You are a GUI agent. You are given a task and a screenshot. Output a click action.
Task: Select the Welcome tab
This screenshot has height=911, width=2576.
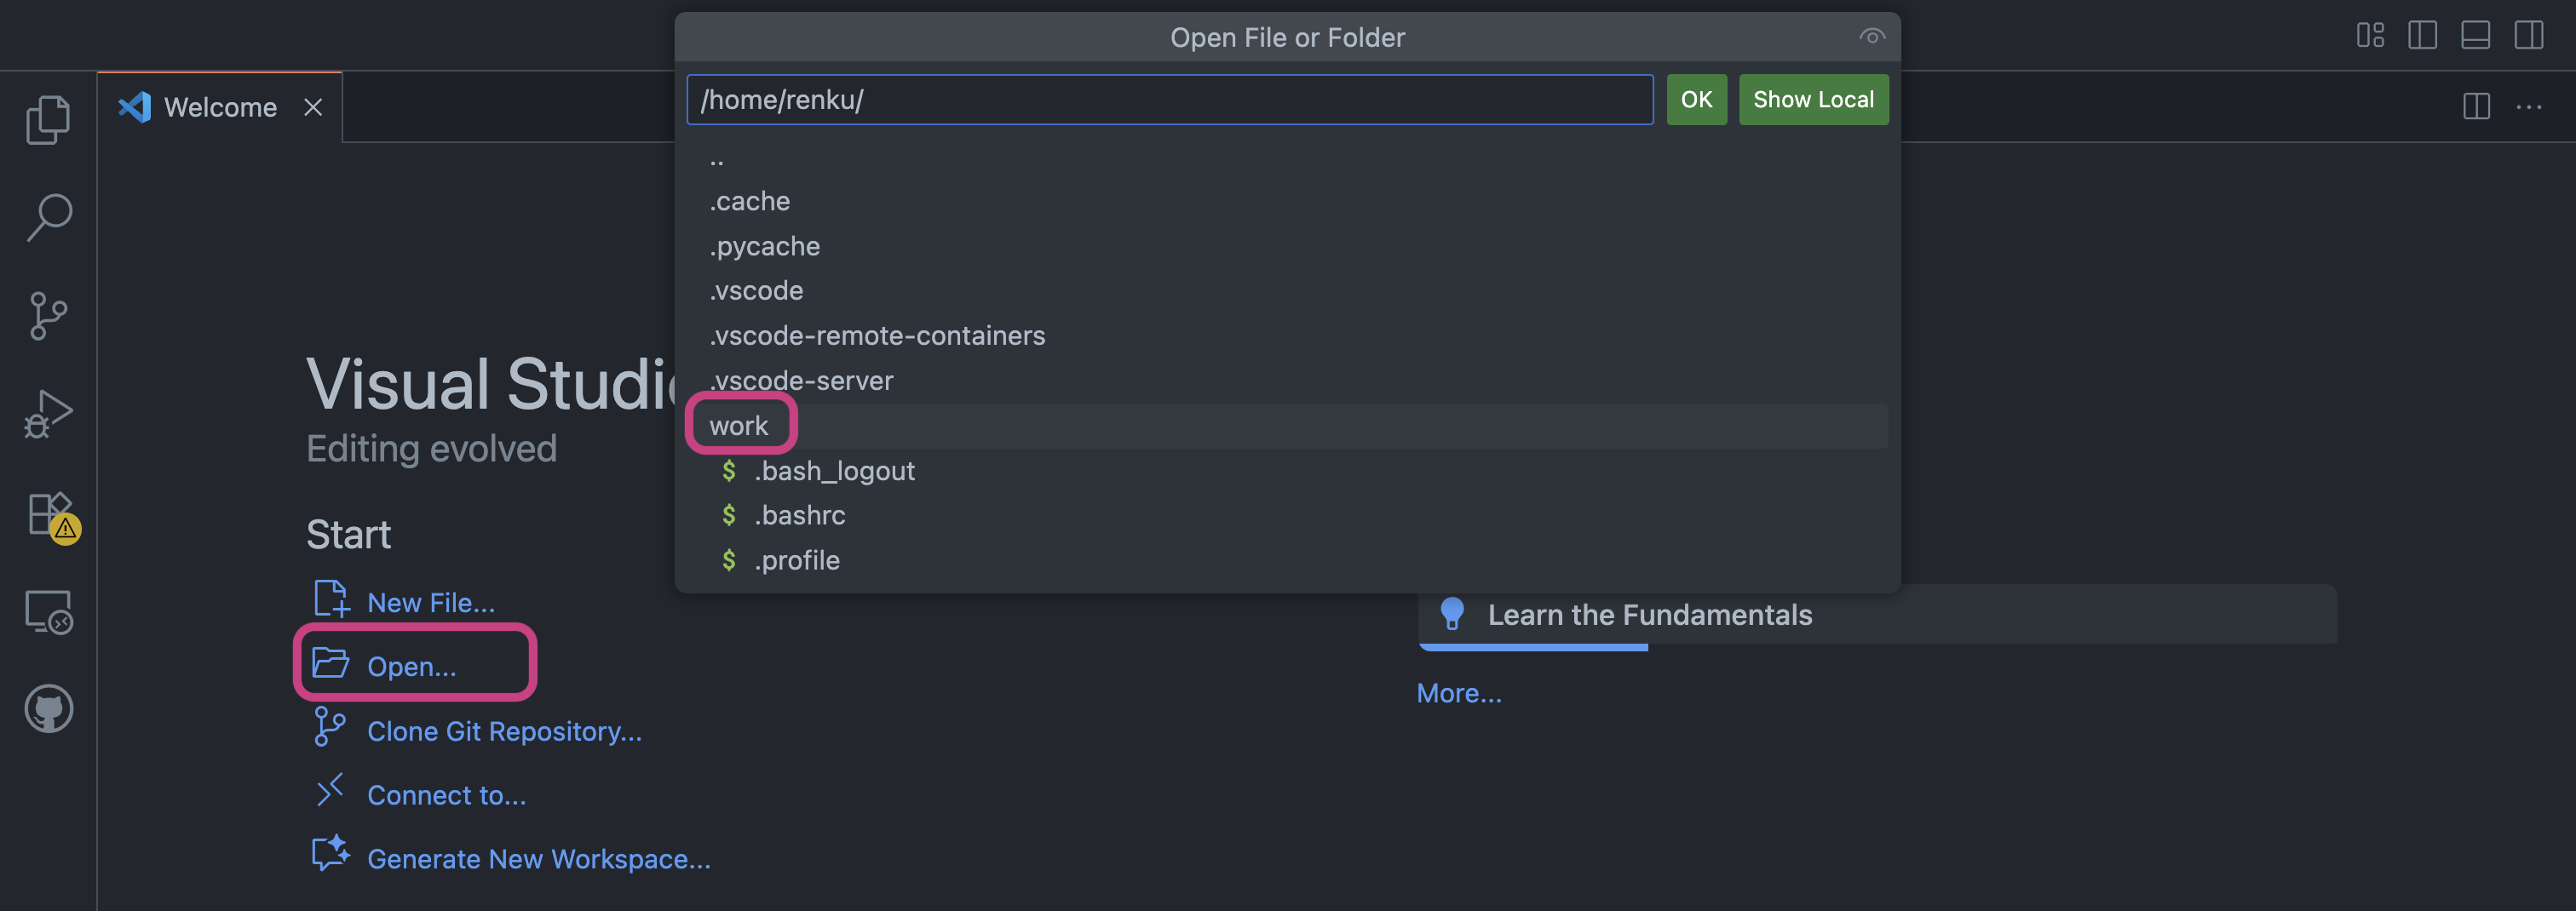pyautogui.click(x=220, y=107)
